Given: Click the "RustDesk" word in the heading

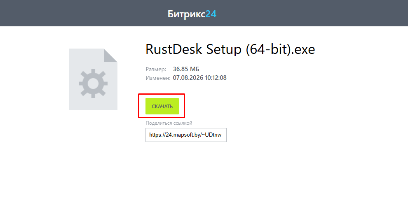Looking at the screenshot, I should pos(174,49).
